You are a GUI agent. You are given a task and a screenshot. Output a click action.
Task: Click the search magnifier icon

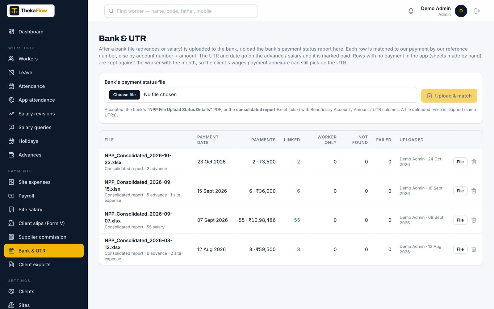111,11
